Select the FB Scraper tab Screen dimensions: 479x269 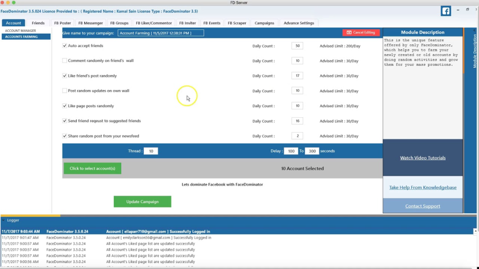point(237,23)
